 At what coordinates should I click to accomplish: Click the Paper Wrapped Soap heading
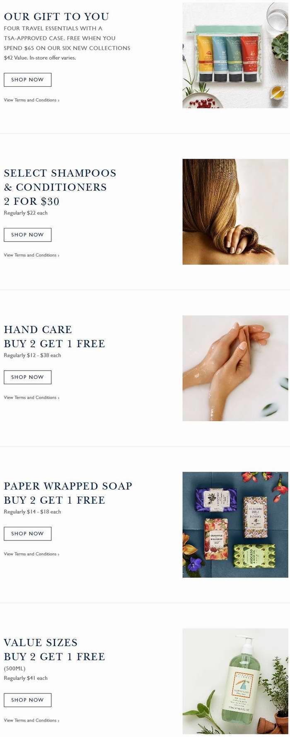68,493
